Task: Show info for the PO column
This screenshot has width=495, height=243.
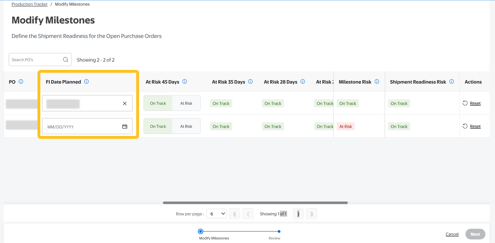Action: 21,82
